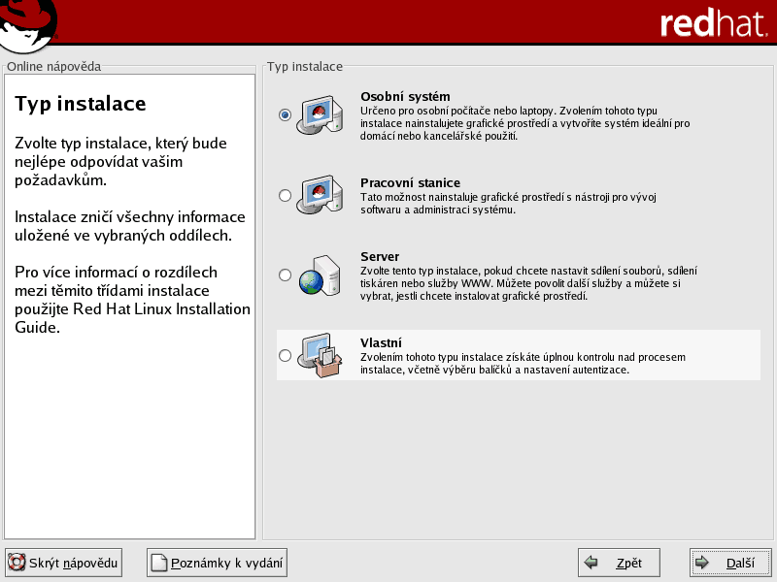Click the Server heading text
This screenshot has width=777, height=582.
380,257
